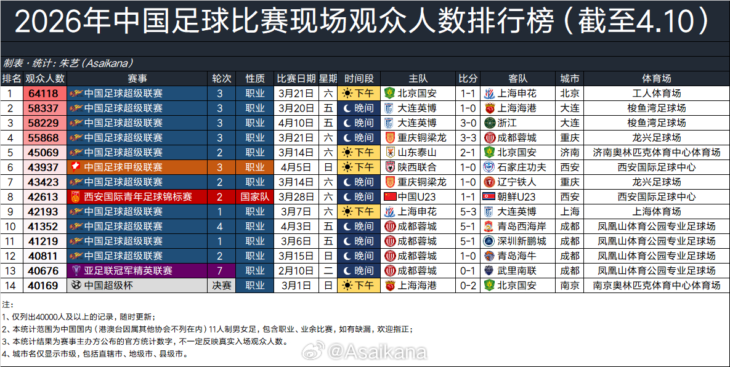Screen dimensions: 730x367
Task: Click the 陕西联合 team crest
Action: (389, 167)
